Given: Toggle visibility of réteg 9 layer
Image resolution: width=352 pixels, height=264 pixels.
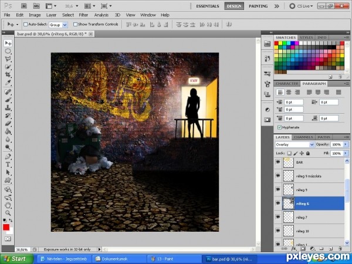Looking at the screenshot, I should point(278,189).
